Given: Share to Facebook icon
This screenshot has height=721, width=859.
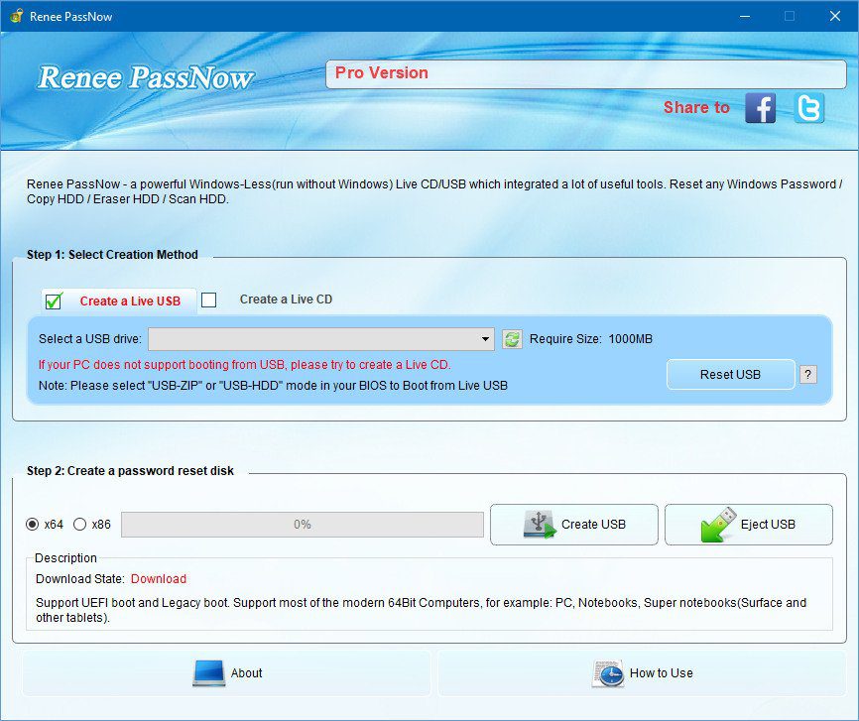Looking at the screenshot, I should coord(760,108).
